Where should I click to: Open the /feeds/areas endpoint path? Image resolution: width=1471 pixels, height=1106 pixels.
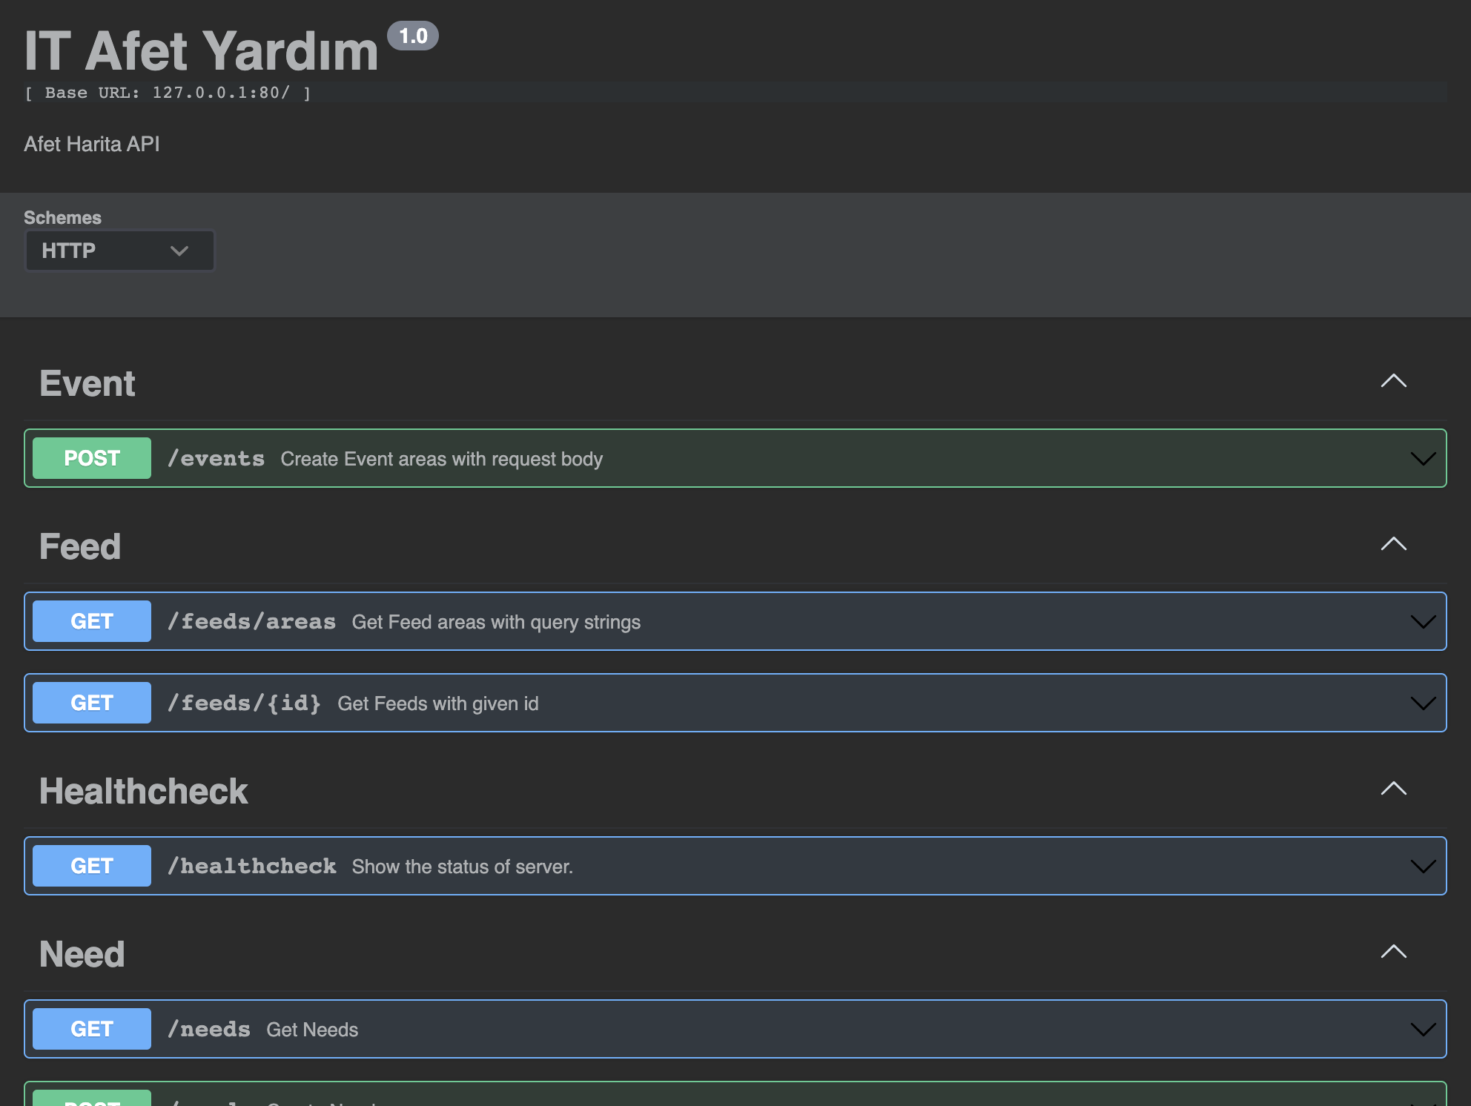[251, 622]
